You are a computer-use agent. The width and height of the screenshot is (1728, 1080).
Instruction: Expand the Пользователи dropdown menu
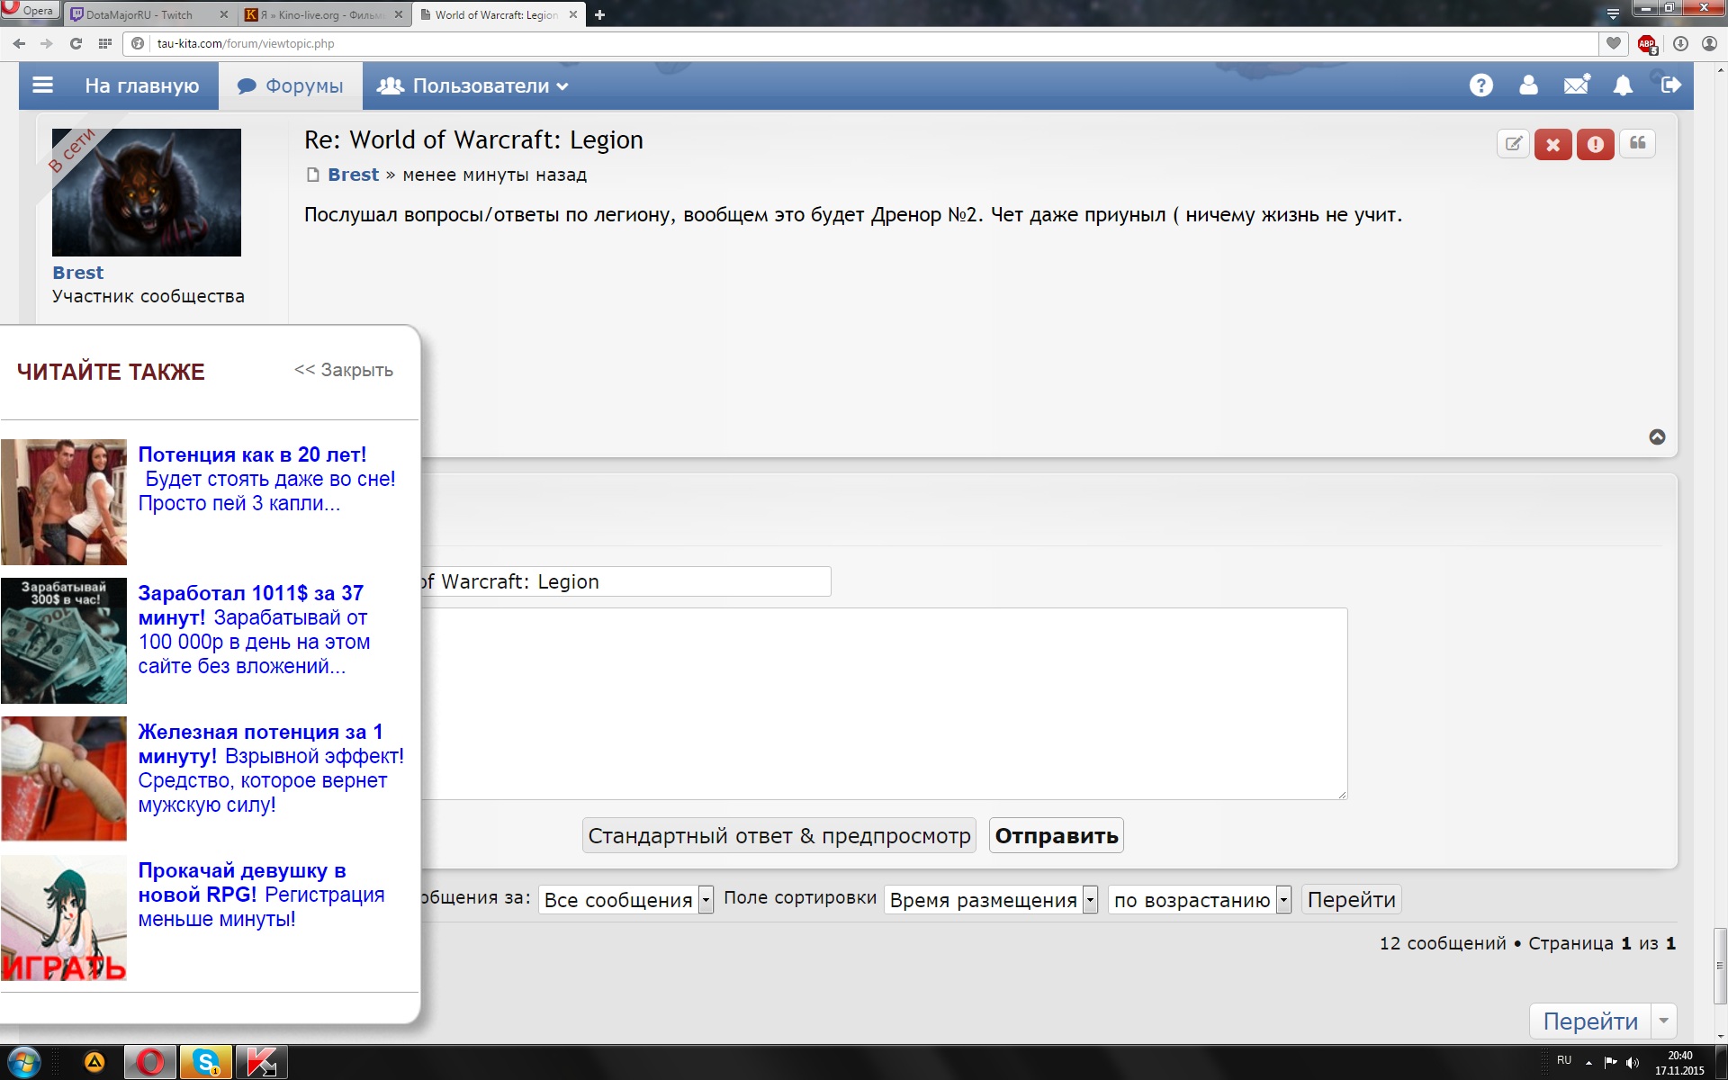[x=472, y=85]
